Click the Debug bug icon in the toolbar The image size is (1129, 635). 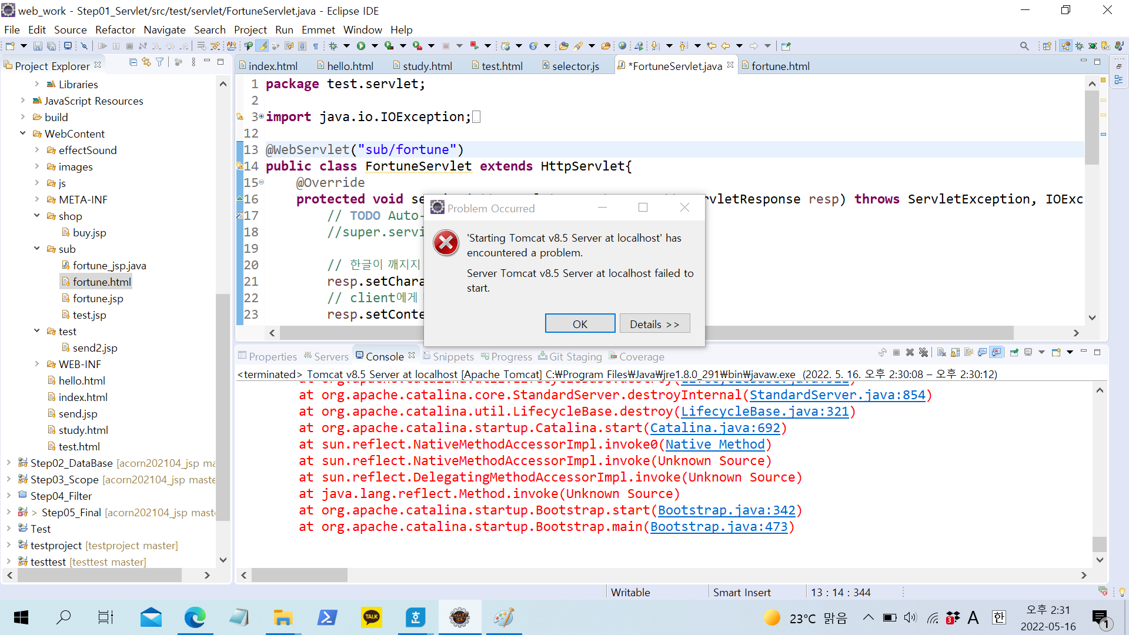[333, 46]
